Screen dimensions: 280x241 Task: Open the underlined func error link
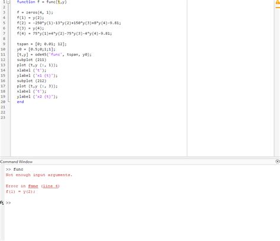(33, 186)
